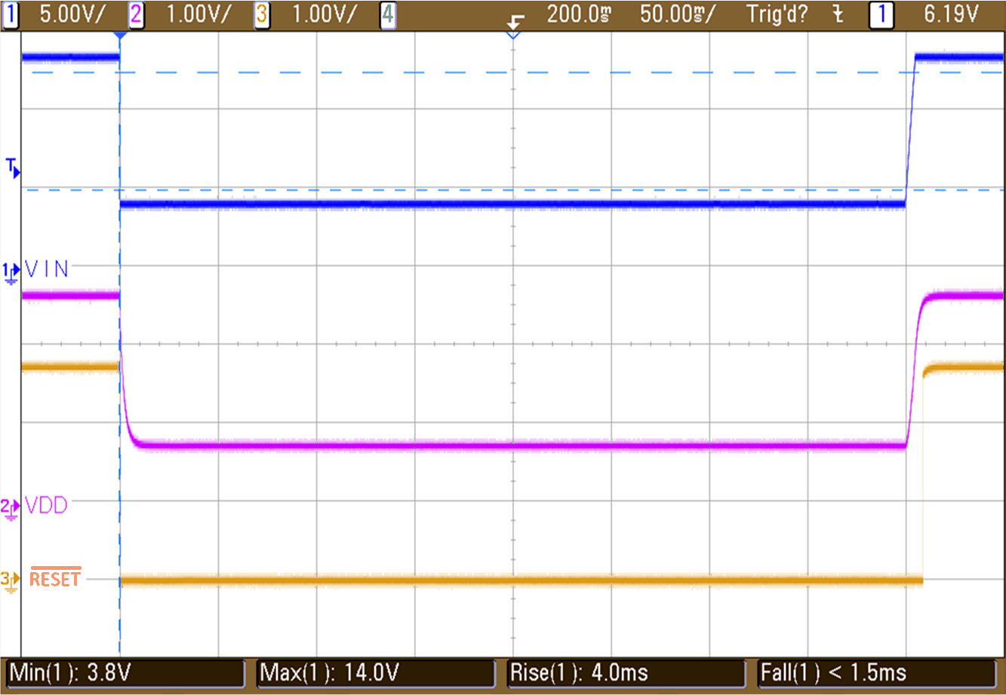Click the falling edge trigger slope icon
Image resolution: width=1006 pixels, height=695 pixels.
point(838,14)
